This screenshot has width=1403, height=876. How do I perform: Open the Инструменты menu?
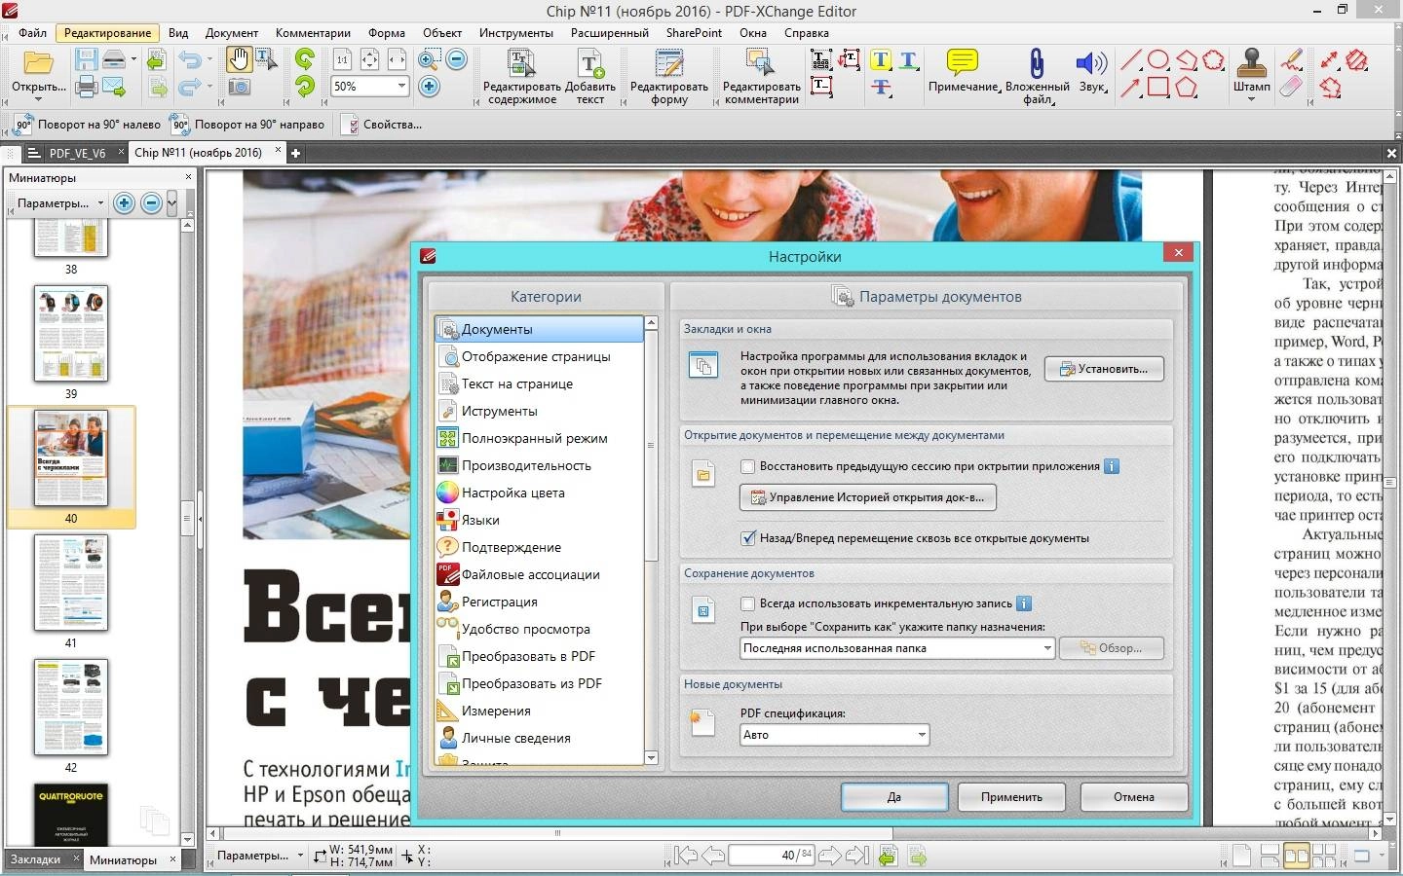pyautogui.click(x=516, y=33)
